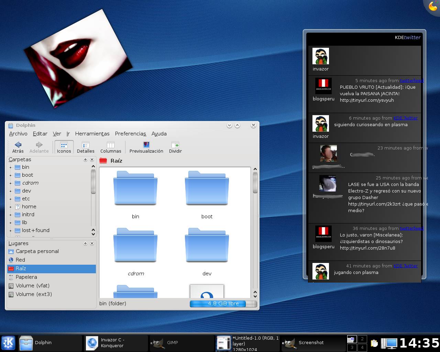
Task: Expand the etc tree node
Action: [10, 199]
